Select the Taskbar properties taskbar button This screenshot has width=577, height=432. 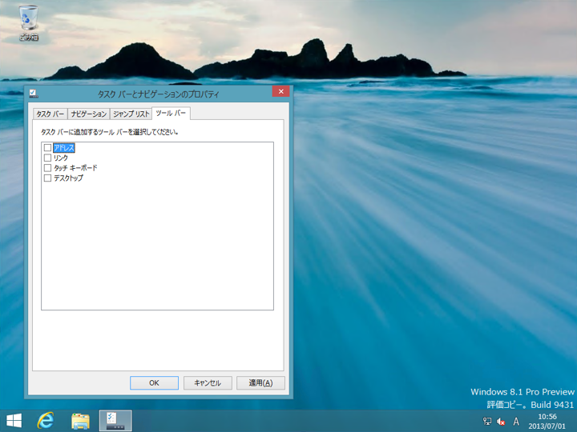(115, 421)
